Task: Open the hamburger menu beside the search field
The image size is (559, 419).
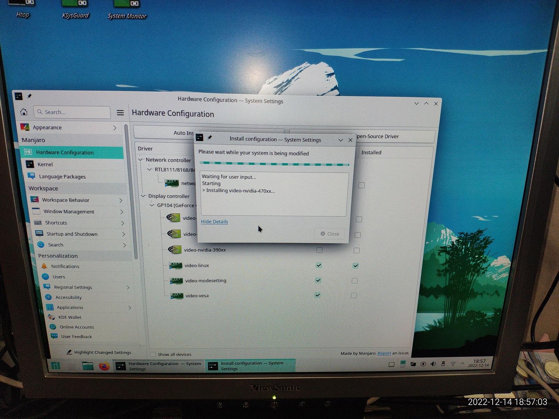Action: [120, 113]
